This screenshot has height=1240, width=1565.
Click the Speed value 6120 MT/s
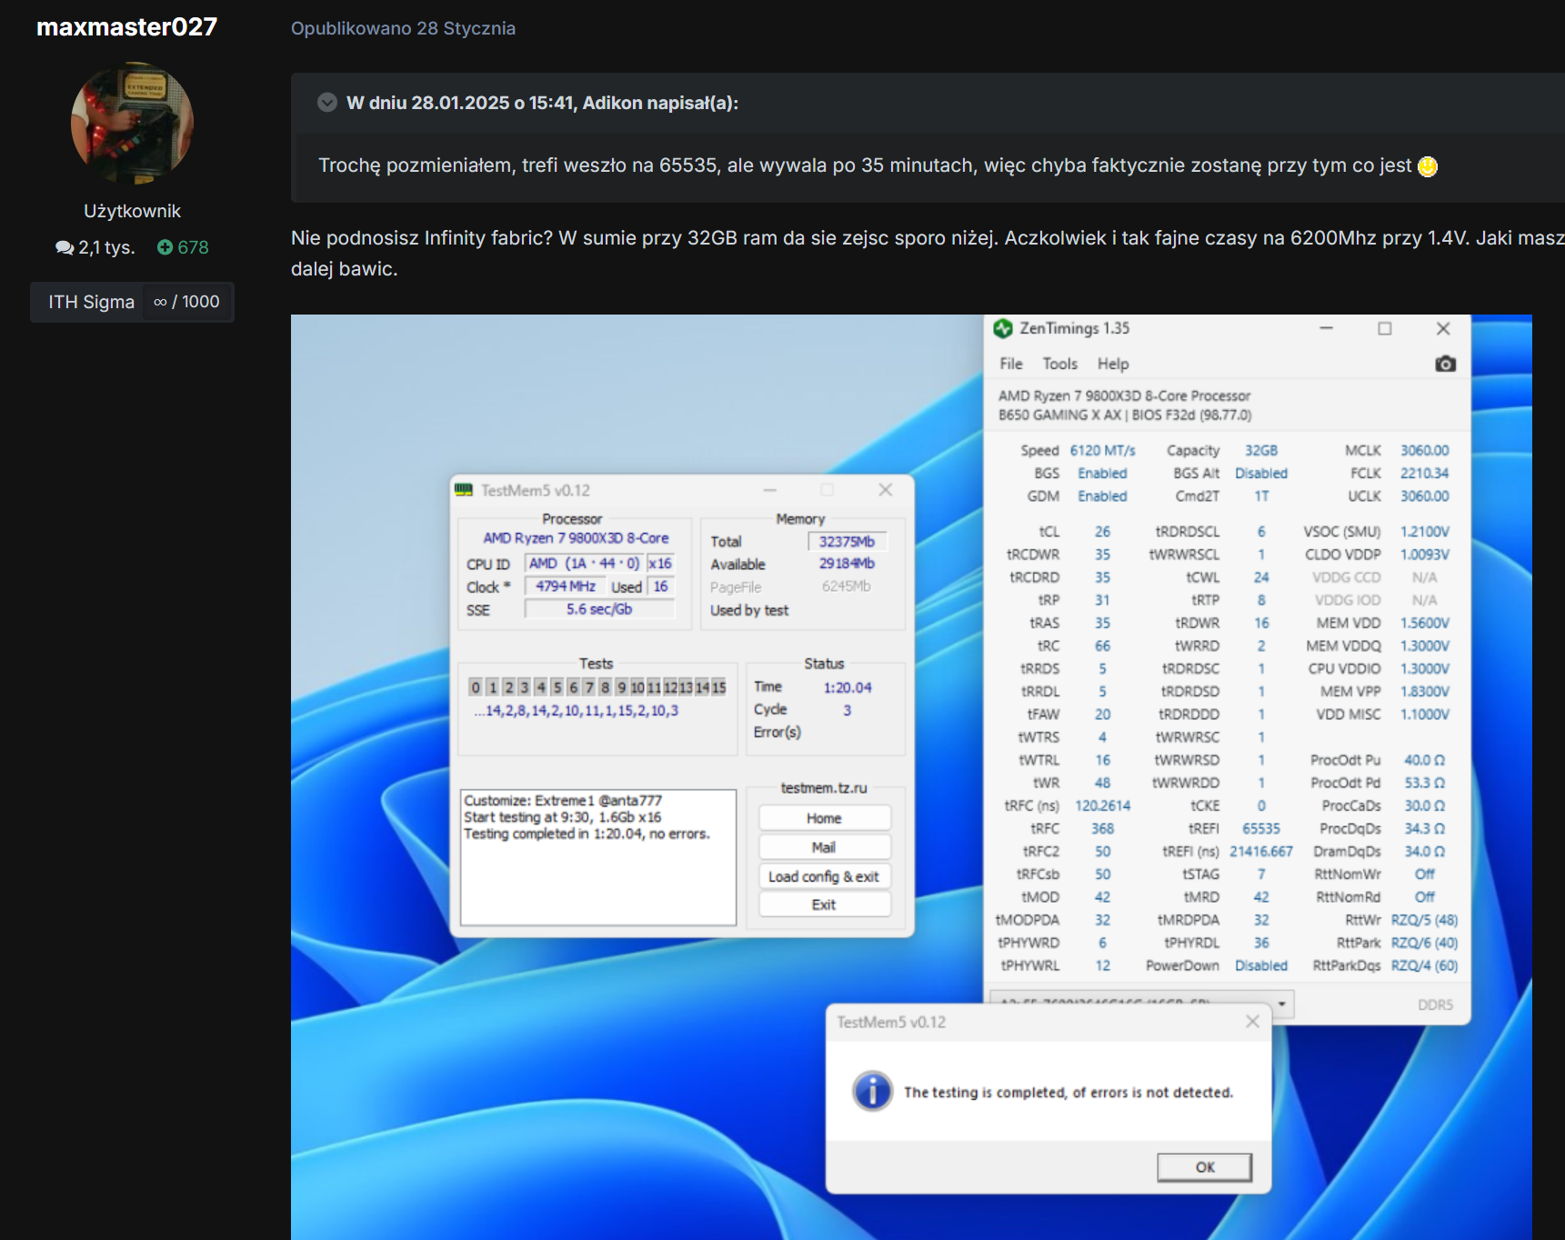[x=1102, y=450]
